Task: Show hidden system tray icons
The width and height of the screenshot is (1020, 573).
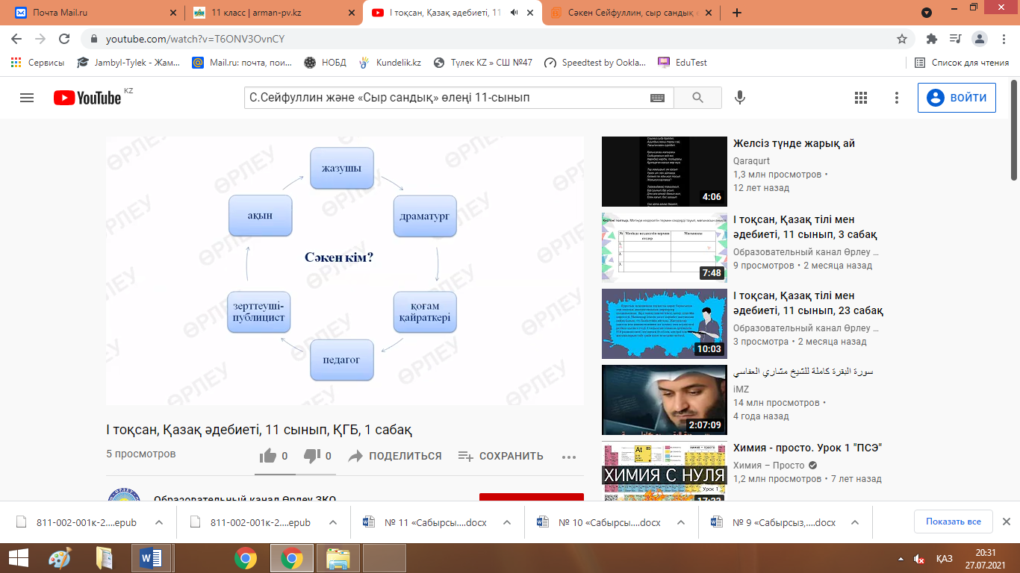Action: [901, 559]
